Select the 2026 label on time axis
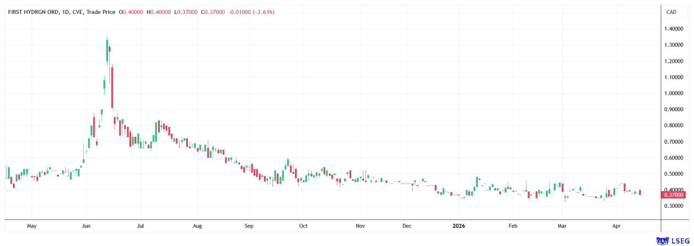 pyautogui.click(x=459, y=226)
